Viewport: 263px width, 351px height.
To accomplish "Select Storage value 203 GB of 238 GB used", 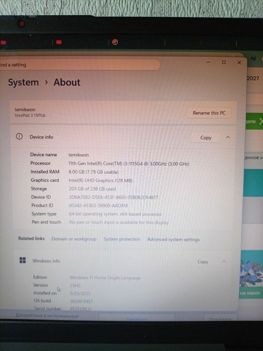I will point(92,189).
